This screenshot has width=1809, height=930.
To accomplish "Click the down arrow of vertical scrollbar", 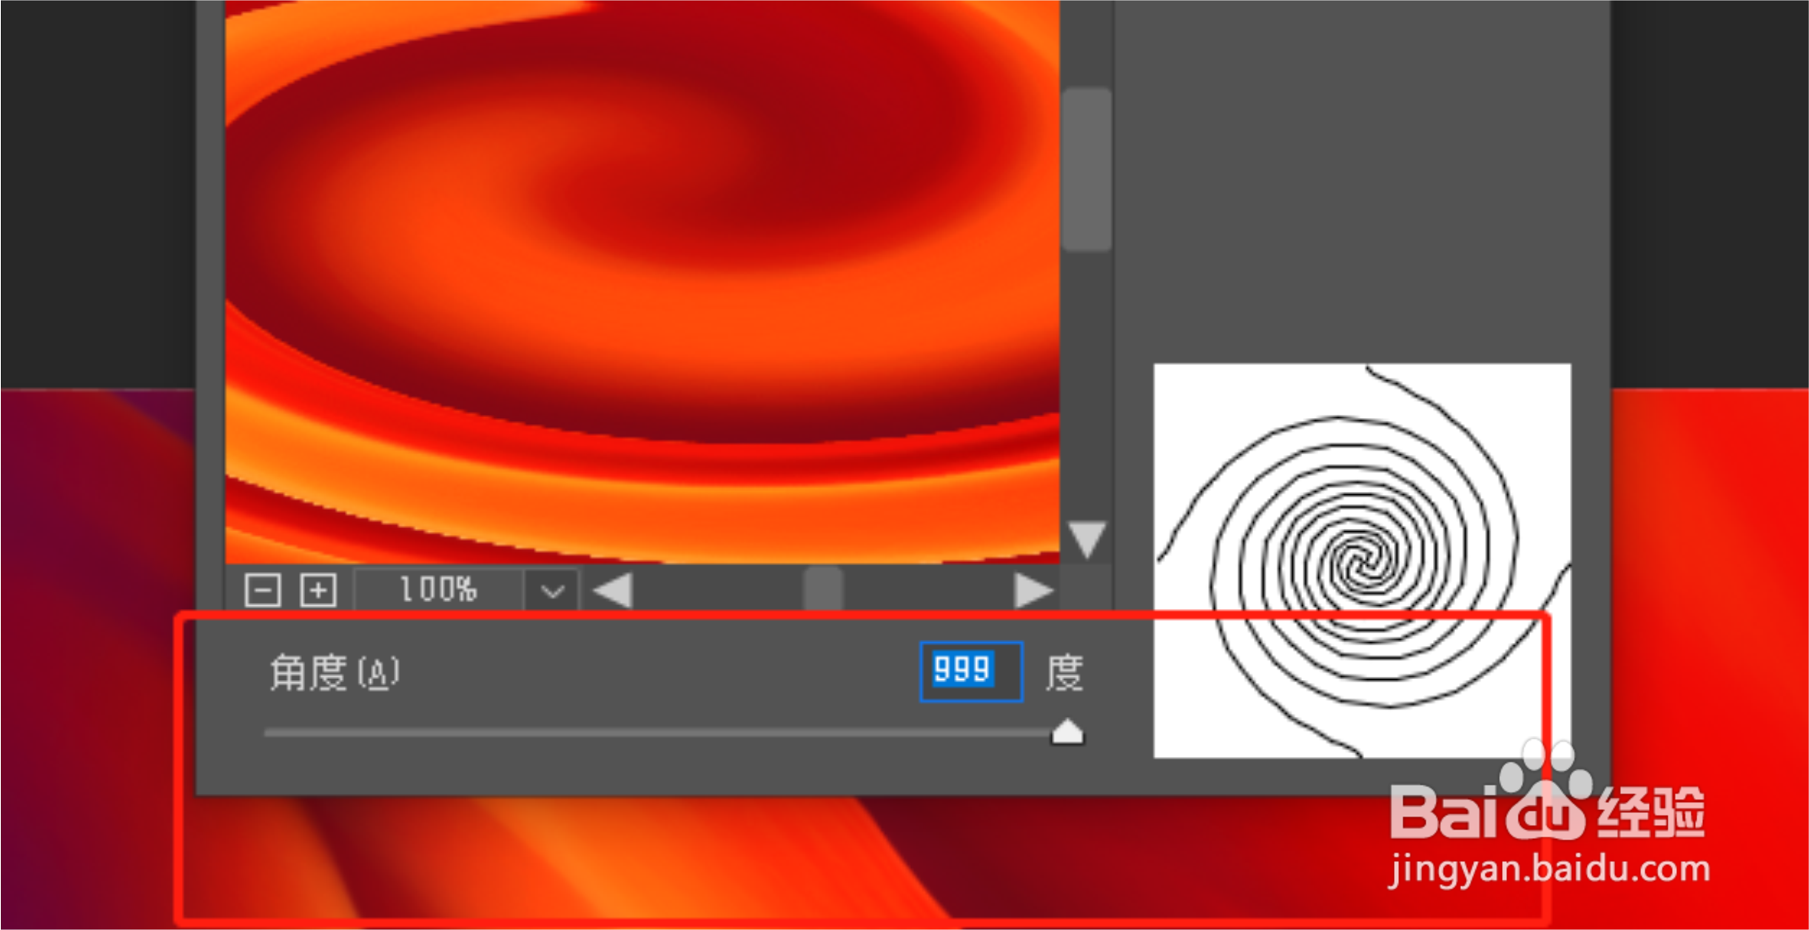I will [1087, 538].
